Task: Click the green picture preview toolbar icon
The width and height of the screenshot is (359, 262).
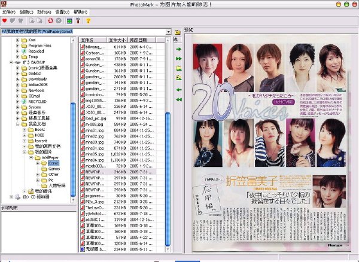Action: pyautogui.click(x=69, y=21)
